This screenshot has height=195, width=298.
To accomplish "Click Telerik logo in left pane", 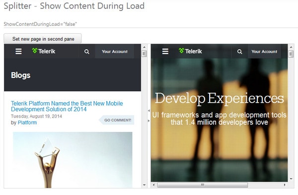I will point(44,51).
